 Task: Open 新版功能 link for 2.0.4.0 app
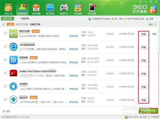74,102
